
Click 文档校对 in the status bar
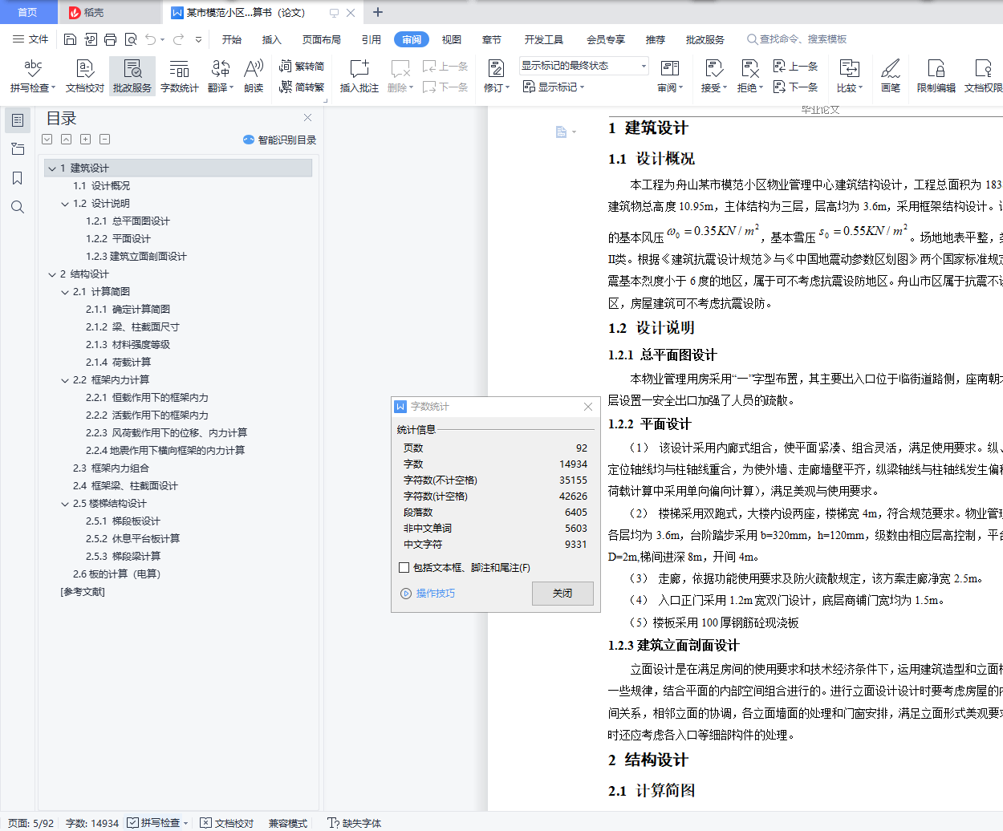pyautogui.click(x=227, y=823)
